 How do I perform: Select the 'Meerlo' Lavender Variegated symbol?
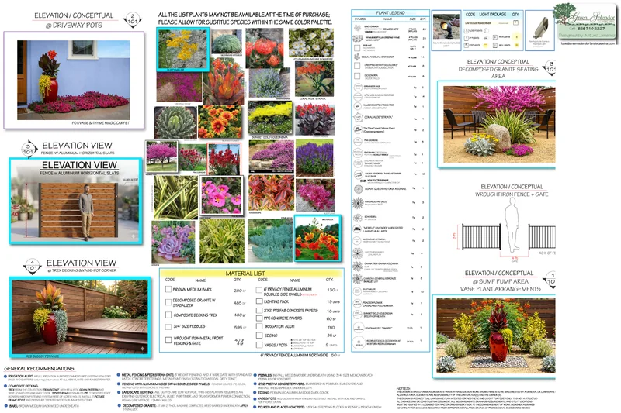click(358, 229)
